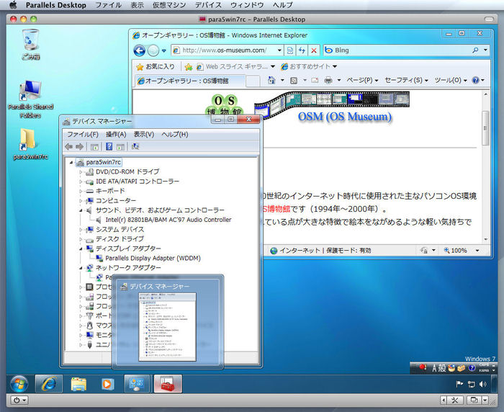Select Parallels Display Adapter (WDDM) device
The image size is (504, 412).
153,259
